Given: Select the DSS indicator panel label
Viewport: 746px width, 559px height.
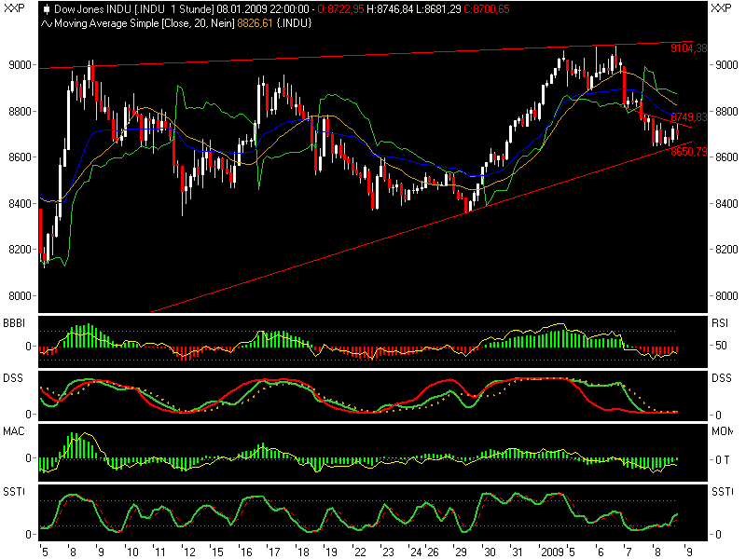Looking at the screenshot, I should click(13, 376).
